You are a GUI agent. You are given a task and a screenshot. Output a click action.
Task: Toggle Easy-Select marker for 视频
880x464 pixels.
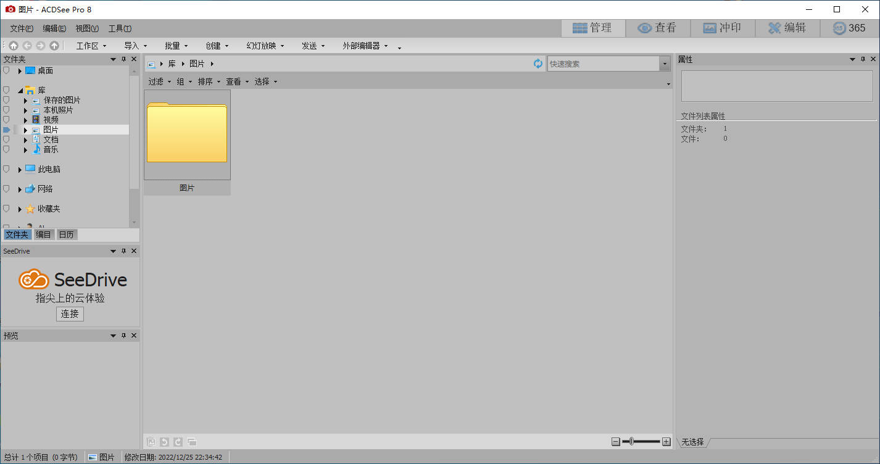tap(6, 120)
